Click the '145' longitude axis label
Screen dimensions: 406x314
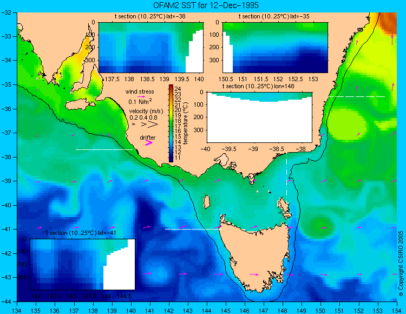226,311
